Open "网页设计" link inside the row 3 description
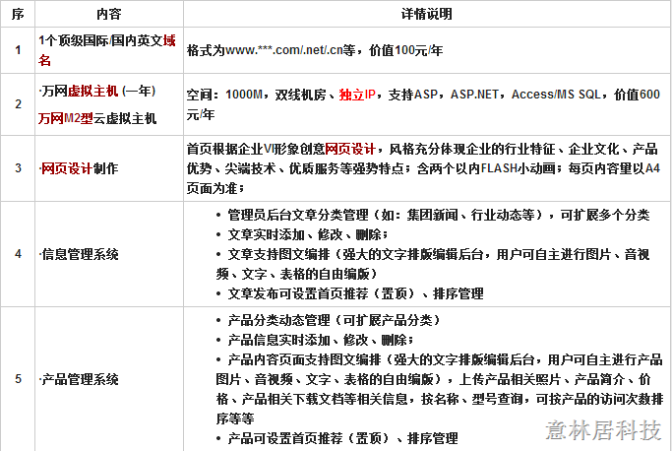This screenshot has height=451, width=672. [349, 148]
